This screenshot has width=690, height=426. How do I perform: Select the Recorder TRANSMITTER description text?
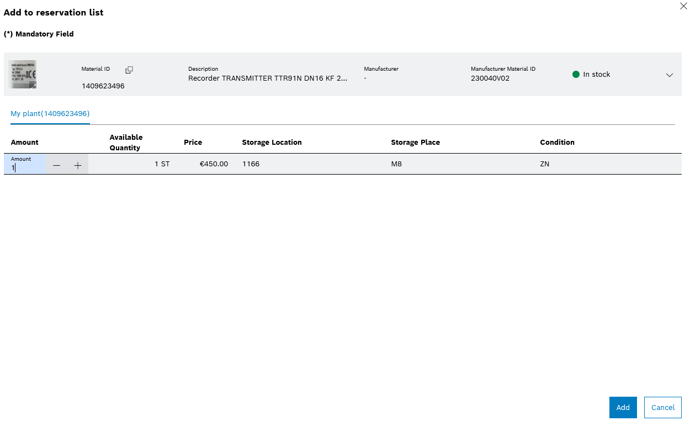click(x=268, y=78)
